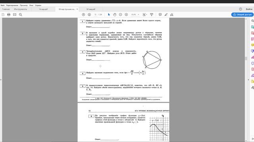This screenshot has width=254, height=142.
Task: Click the search tools magnifier in right pane
Action: (x=252, y=21)
